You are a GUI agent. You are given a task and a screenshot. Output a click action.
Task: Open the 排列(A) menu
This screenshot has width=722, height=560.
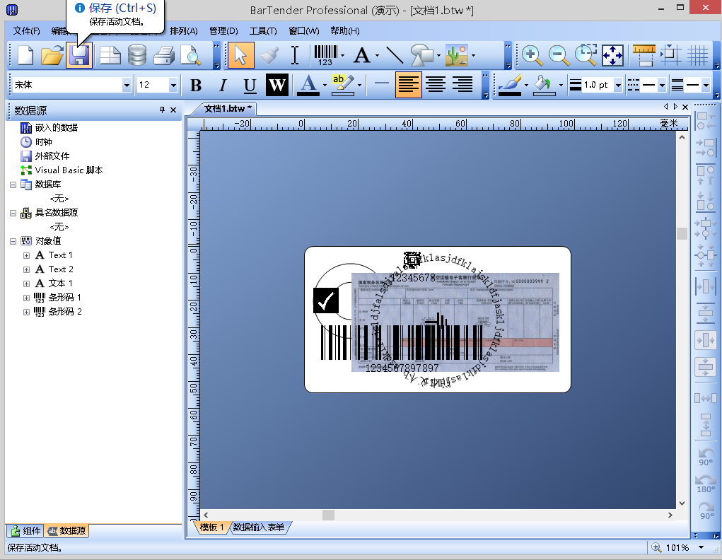pyautogui.click(x=184, y=31)
